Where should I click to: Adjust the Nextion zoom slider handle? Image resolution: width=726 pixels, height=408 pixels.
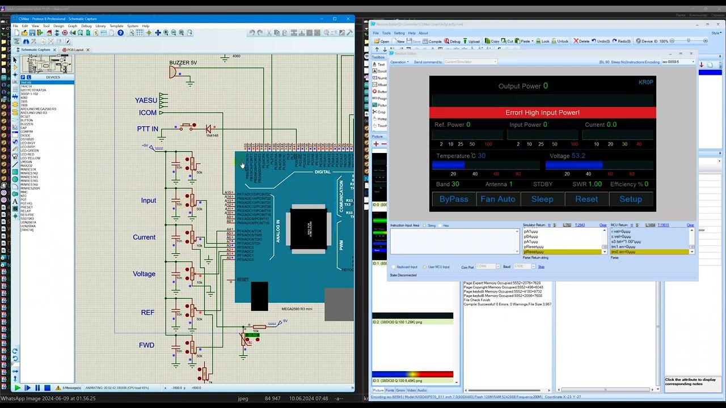tap(688, 41)
